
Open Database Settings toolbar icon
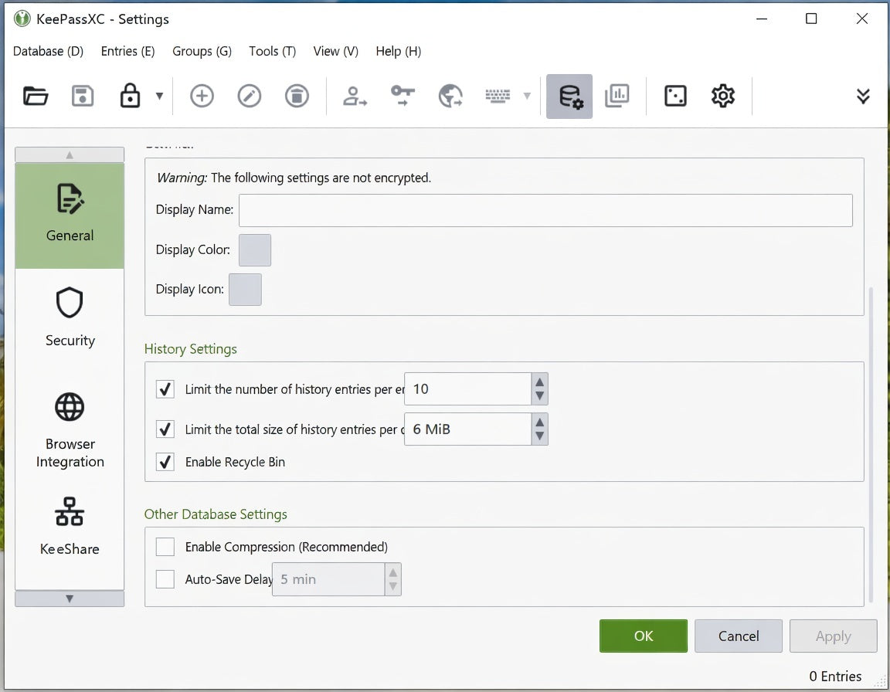569,97
